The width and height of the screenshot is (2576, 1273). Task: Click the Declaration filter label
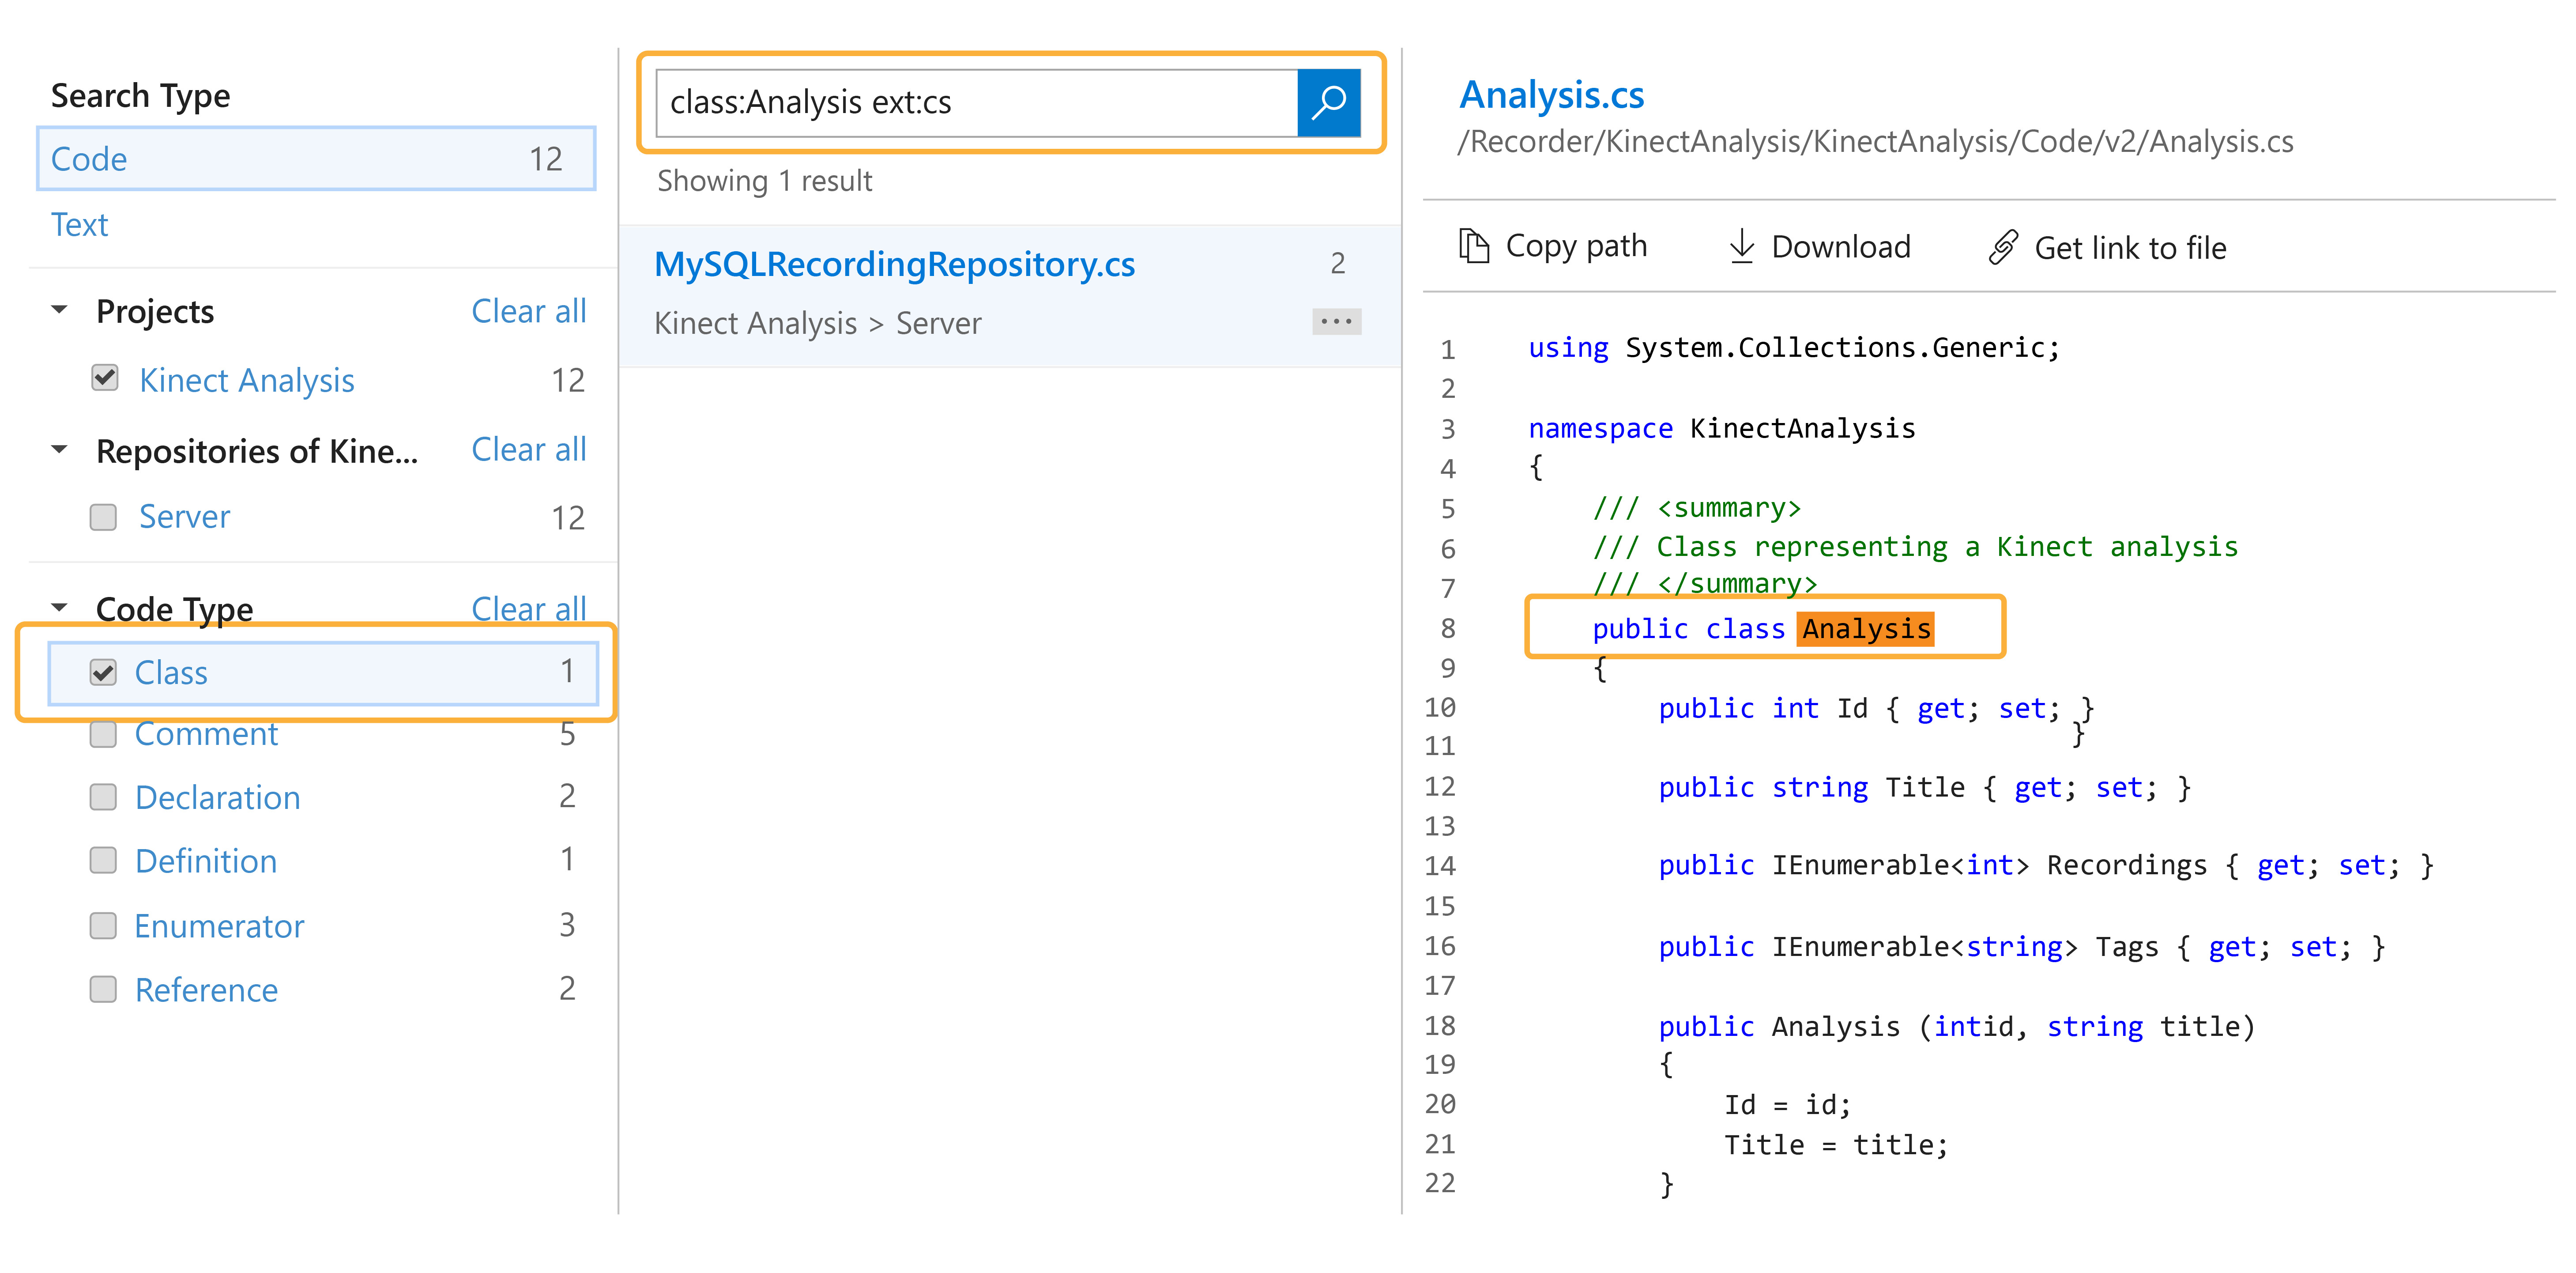[217, 797]
